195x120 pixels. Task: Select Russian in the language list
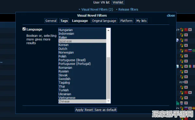pos(82,71)
